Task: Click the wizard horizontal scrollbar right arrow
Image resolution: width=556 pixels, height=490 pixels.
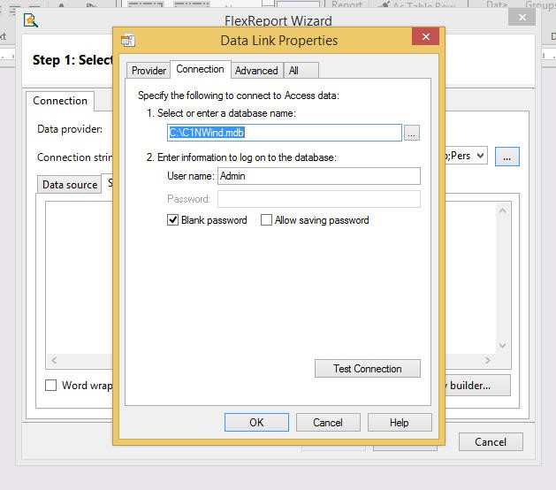Action: click(488, 361)
